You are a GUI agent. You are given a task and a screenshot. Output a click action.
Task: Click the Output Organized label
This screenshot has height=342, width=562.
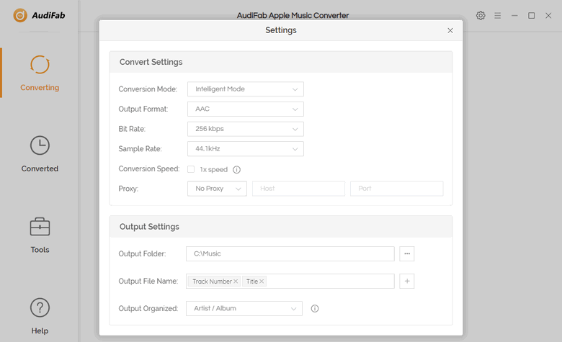coord(148,309)
